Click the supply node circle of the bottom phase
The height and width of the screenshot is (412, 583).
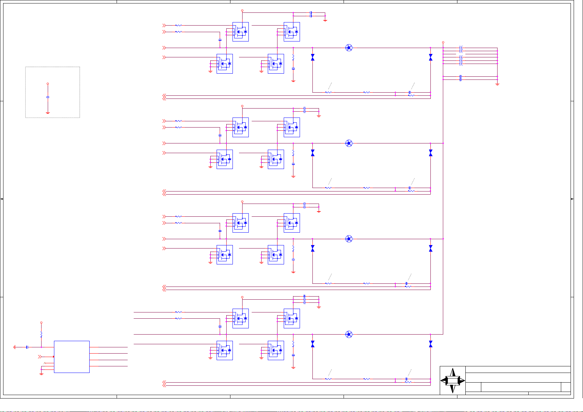242,297
